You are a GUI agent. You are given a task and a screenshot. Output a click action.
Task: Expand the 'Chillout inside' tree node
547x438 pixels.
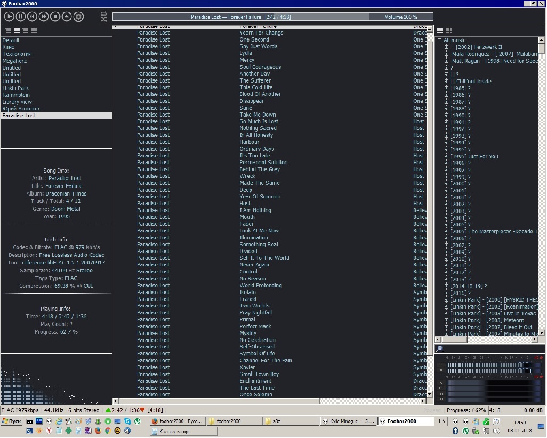coord(446,82)
